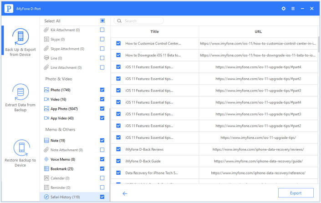321x203 pixels.
Task: Uncheck the Voice Memo (8) checkbox
Action: (102, 159)
